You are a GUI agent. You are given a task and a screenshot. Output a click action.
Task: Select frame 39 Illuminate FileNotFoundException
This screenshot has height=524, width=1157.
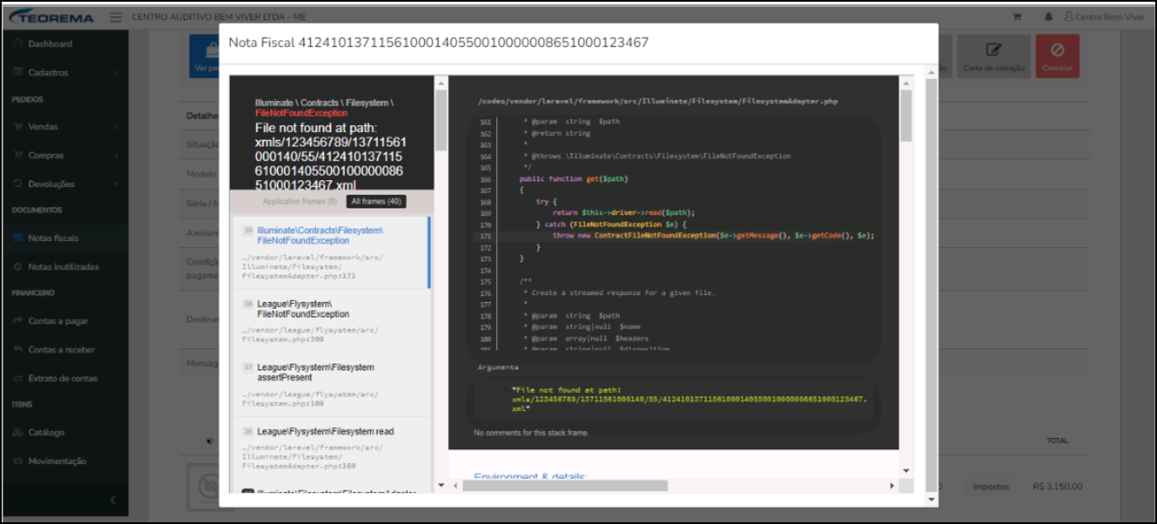(330, 252)
